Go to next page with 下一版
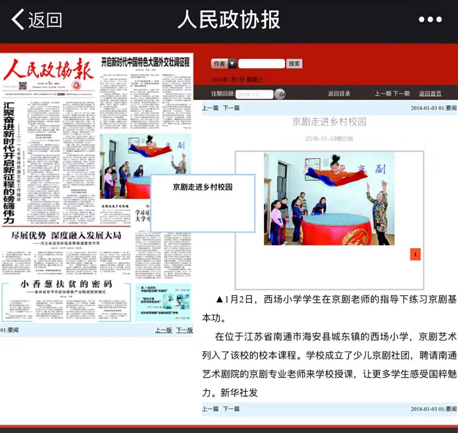 click(184, 330)
